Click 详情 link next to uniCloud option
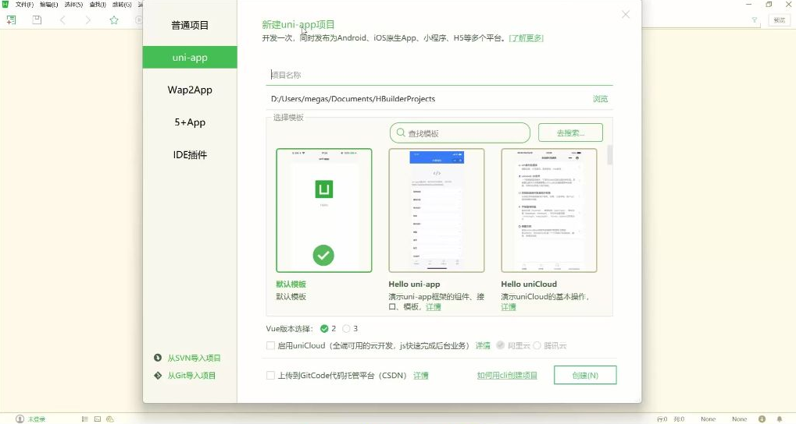The height and width of the screenshot is (424, 796). click(483, 345)
